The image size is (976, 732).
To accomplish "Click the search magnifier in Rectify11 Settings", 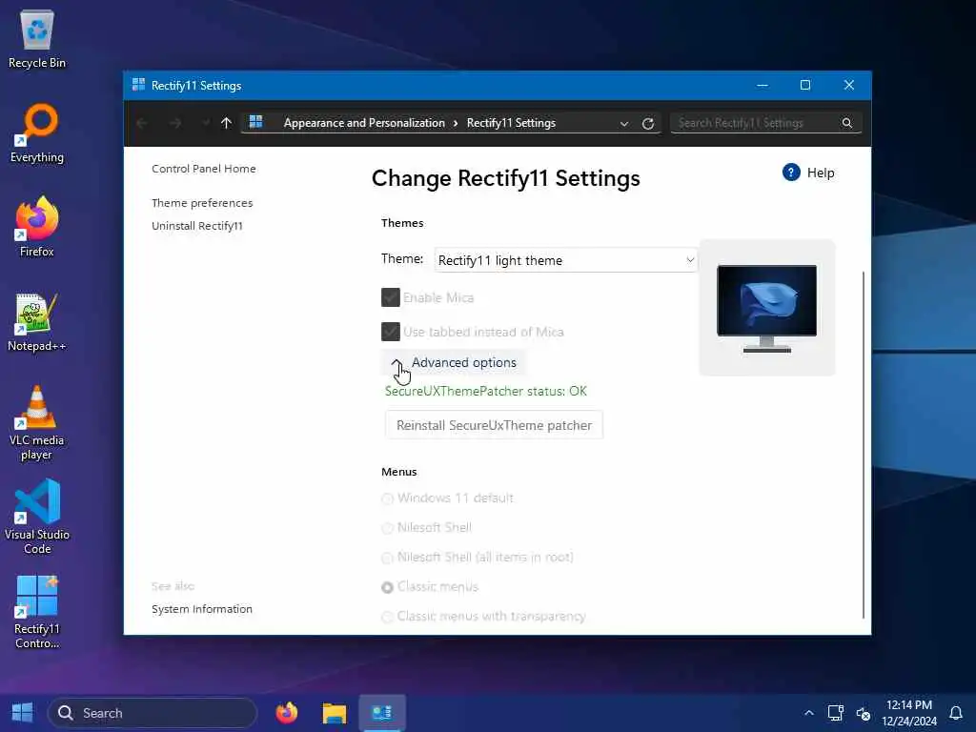I will [847, 123].
